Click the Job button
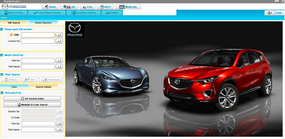Screen dimensions: 285x139 [x=30, y=80]
